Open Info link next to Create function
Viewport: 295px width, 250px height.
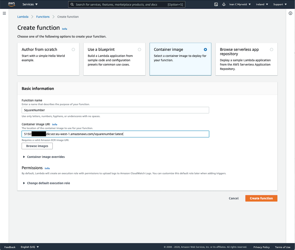tap(65, 29)
